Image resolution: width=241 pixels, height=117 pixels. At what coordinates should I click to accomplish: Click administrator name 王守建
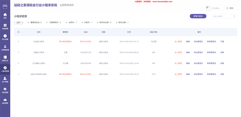(x=65, y=63)
